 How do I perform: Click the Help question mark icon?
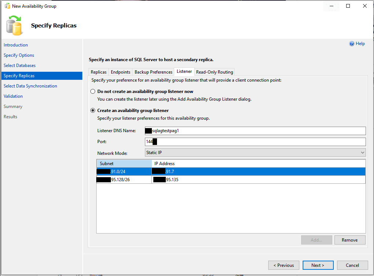352,44
